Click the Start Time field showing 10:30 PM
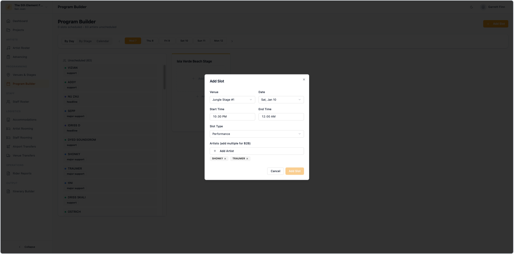 (x=232, y=117)
